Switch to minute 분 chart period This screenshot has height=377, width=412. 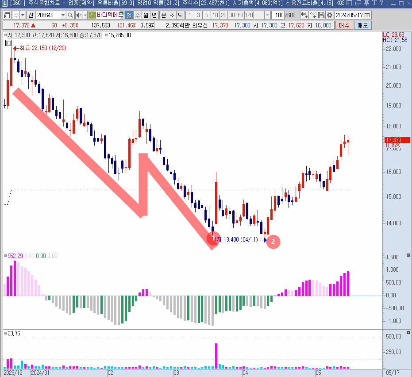(164, 15)
